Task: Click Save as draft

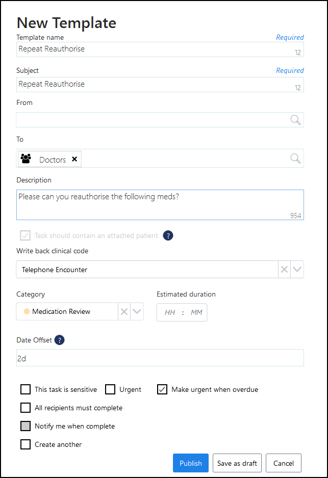Action: (x=237, y=463)
